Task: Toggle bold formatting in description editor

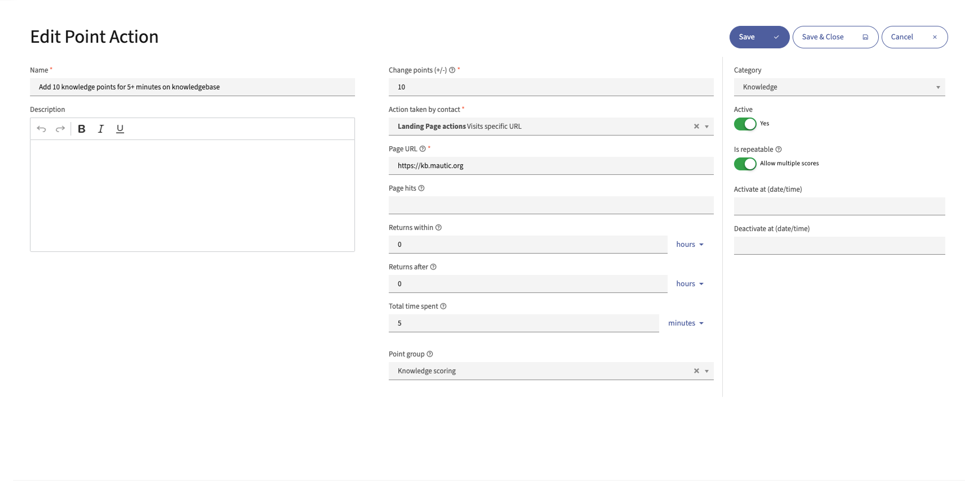Action: pyautogui.click(x=82, y=129)
